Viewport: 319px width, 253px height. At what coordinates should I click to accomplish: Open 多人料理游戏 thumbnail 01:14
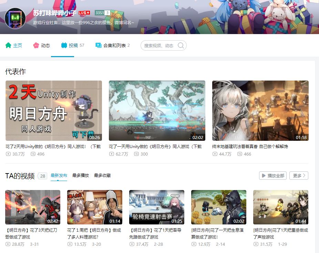tap(95, 207)
